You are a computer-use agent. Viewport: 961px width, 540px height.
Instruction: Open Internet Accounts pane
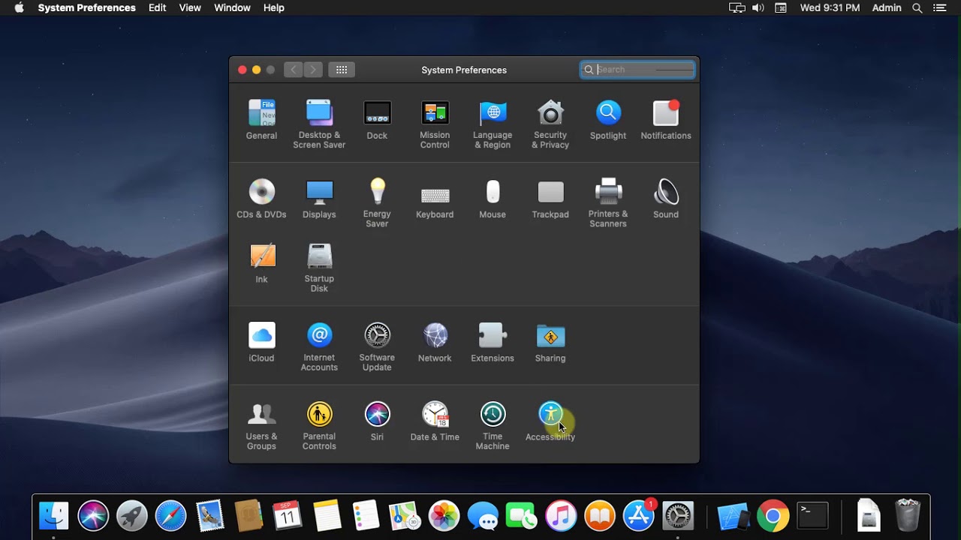tap(319, 346)
